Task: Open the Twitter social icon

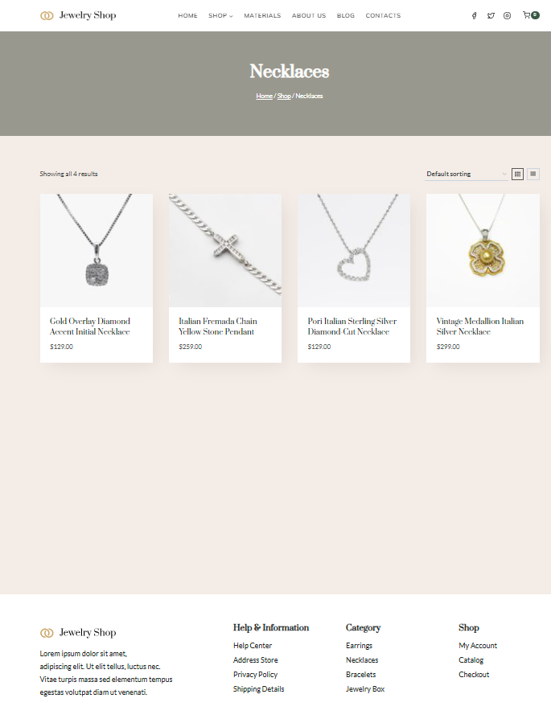Action: tap(491, 15)
